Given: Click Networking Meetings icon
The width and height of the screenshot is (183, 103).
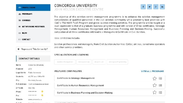Looking at the screenshot, I should click(20, 27).
